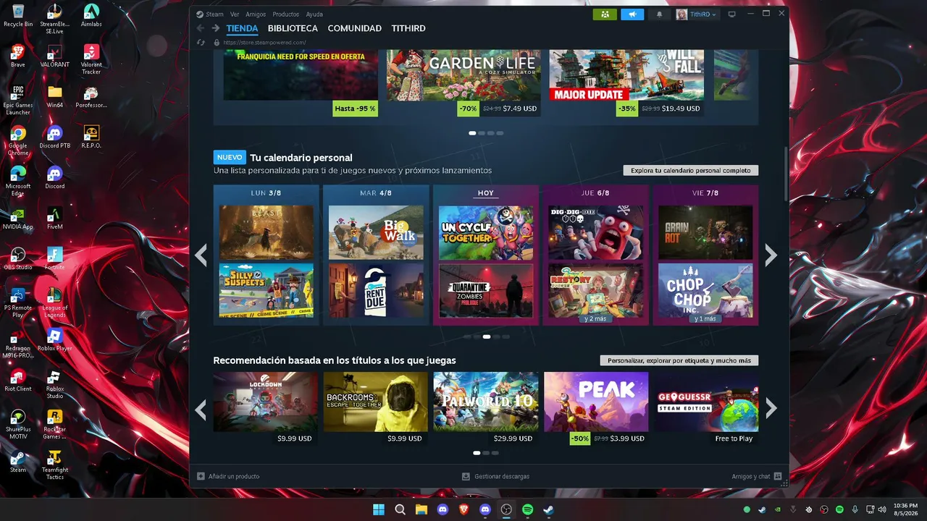Image resolution: width=927 pixels, height=521 pixels.
Task: Open Steam notifications bell
Action: coord(659,14)
